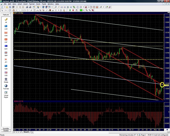
Task: Click the Refresh green arrows icon
Action: click(74, 7)
